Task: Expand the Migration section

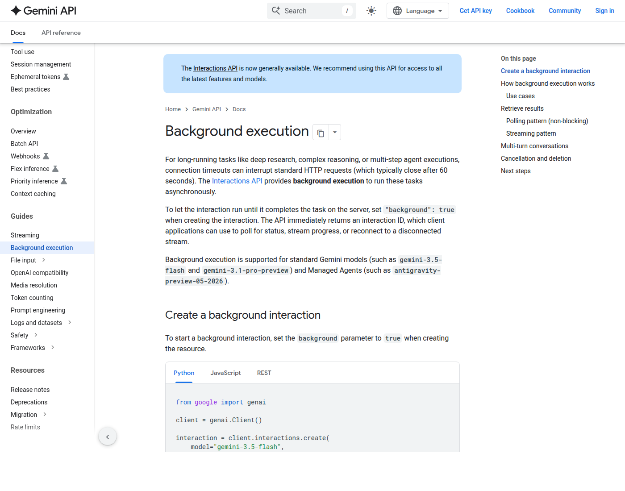Action: pos(45,414)
